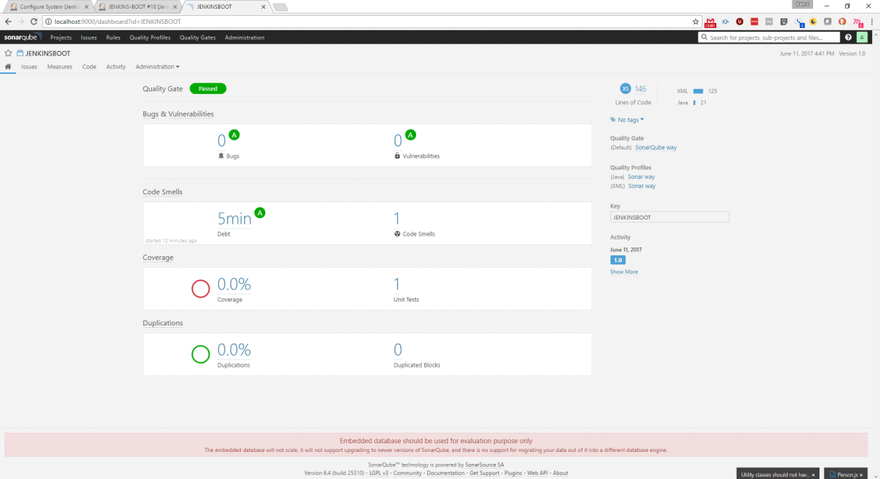880x479 pixels.
Task: Mark JENKINSBOOT project as favorite with star
Action: coord(9,53)
